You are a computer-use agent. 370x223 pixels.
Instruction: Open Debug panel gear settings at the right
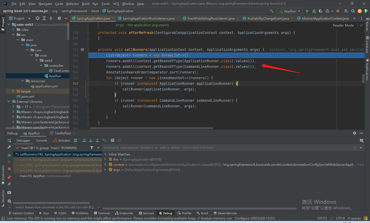pyautogui.click(x=355, y=133)
